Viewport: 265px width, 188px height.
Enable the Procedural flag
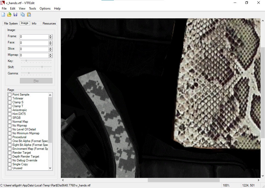tap(10, 137)
